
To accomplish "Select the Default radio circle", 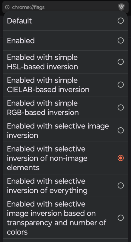I will (121, 21).
